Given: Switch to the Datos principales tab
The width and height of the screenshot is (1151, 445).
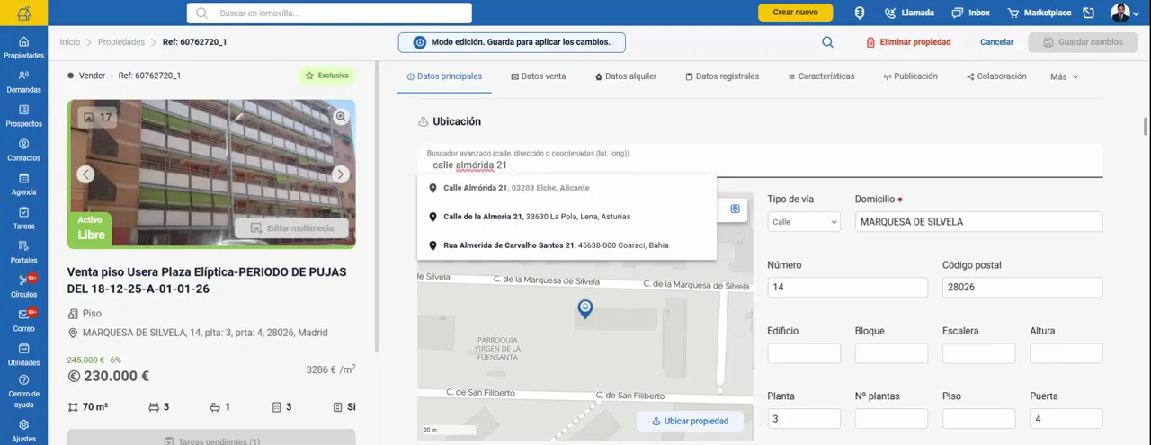Looking at the screenshot, I should 444,76.
